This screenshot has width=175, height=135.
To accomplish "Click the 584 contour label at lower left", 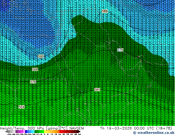I will (22, 107).
